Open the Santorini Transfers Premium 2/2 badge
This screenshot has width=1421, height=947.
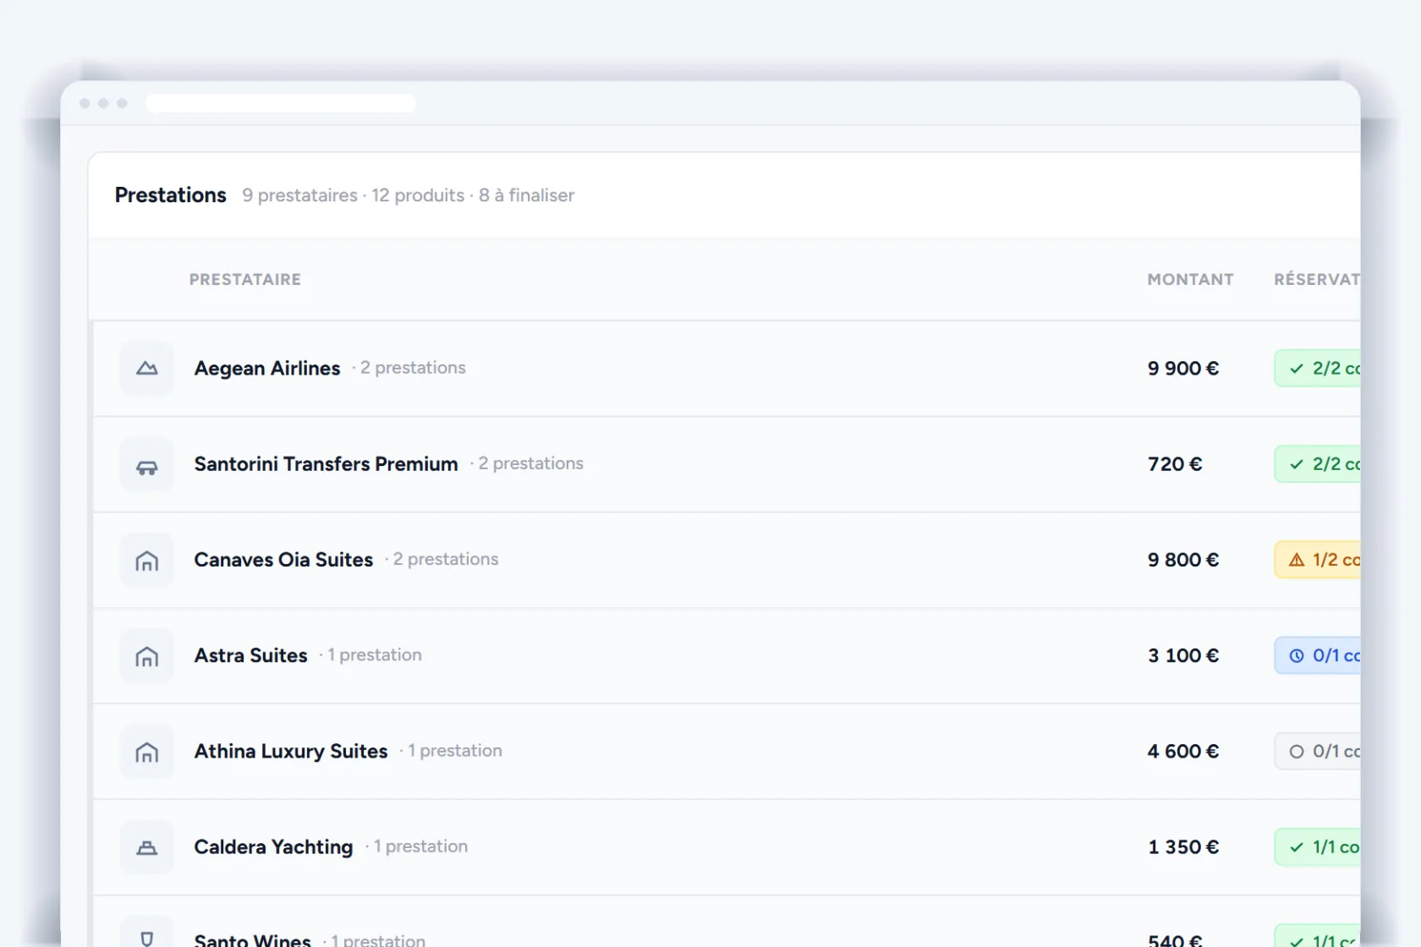tap(1318, 464)
